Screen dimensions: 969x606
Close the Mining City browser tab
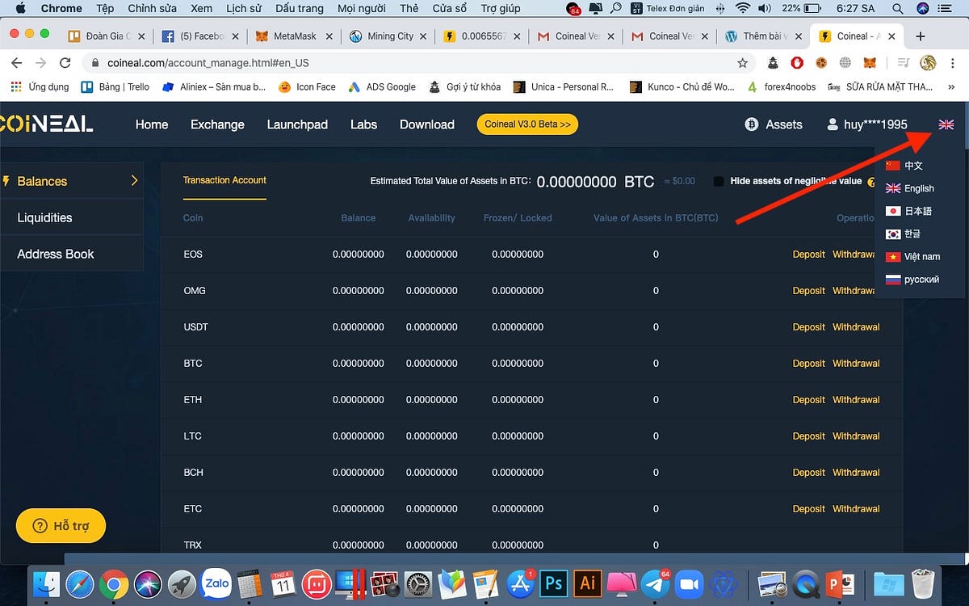(x=425, y=36)
